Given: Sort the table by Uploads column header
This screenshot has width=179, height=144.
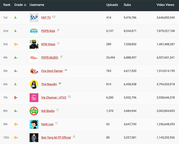Looking at the screenshot, I should click(112, 5).
